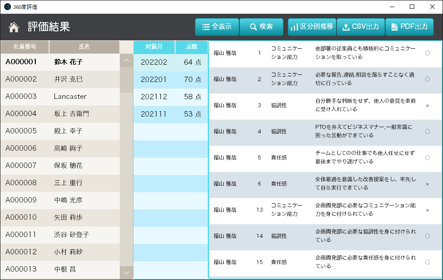Select month 202112 with 58 点
The image size is (443, 280).
point(171,97)
